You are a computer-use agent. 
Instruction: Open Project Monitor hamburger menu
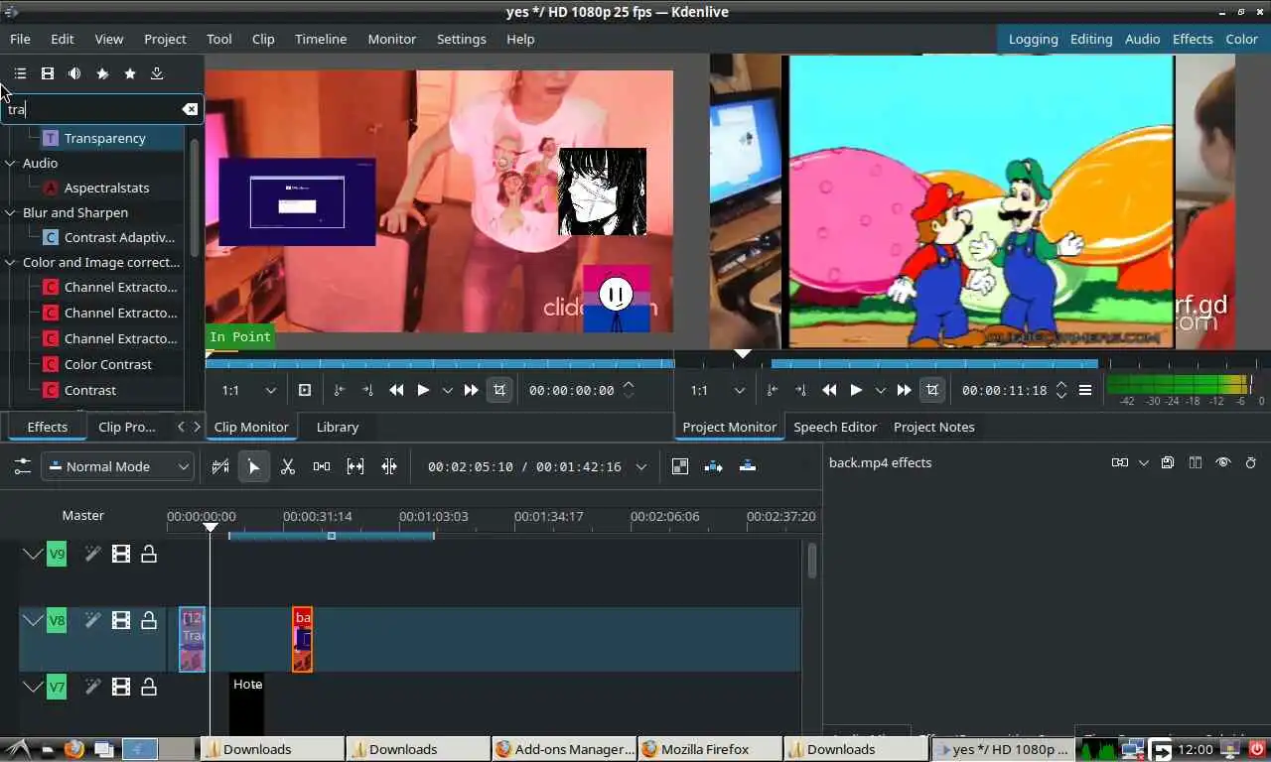click(1085, 390)
